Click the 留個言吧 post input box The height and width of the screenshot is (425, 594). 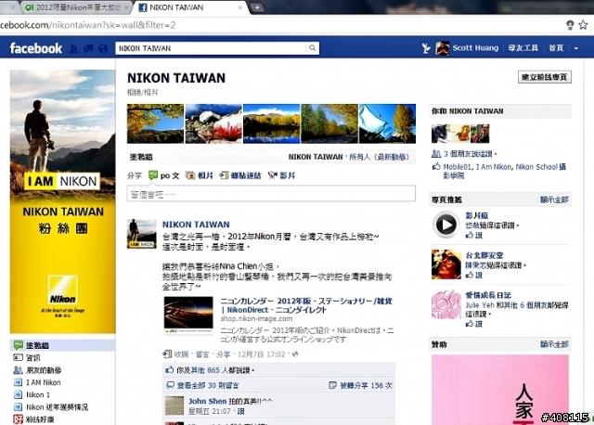(x=271, y=194)
